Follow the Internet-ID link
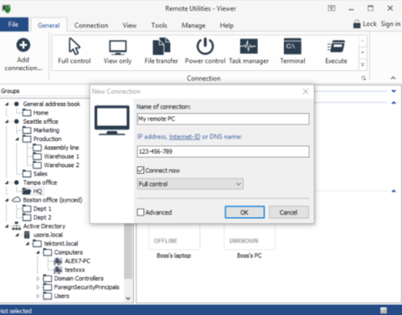402x315 pixels. (x=184, y=137)
